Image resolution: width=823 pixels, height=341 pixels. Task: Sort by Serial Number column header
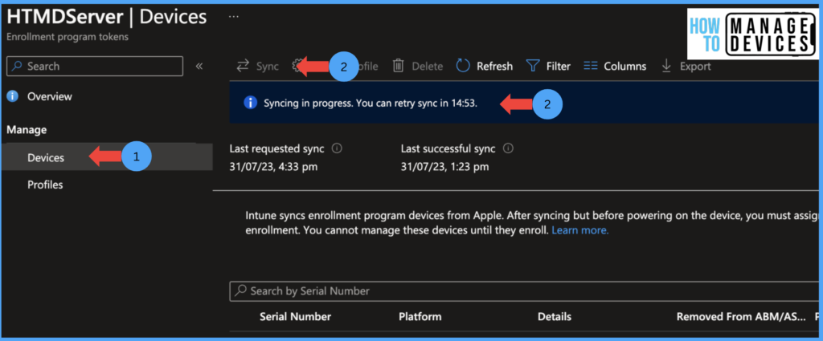click(x=296, y=316)
